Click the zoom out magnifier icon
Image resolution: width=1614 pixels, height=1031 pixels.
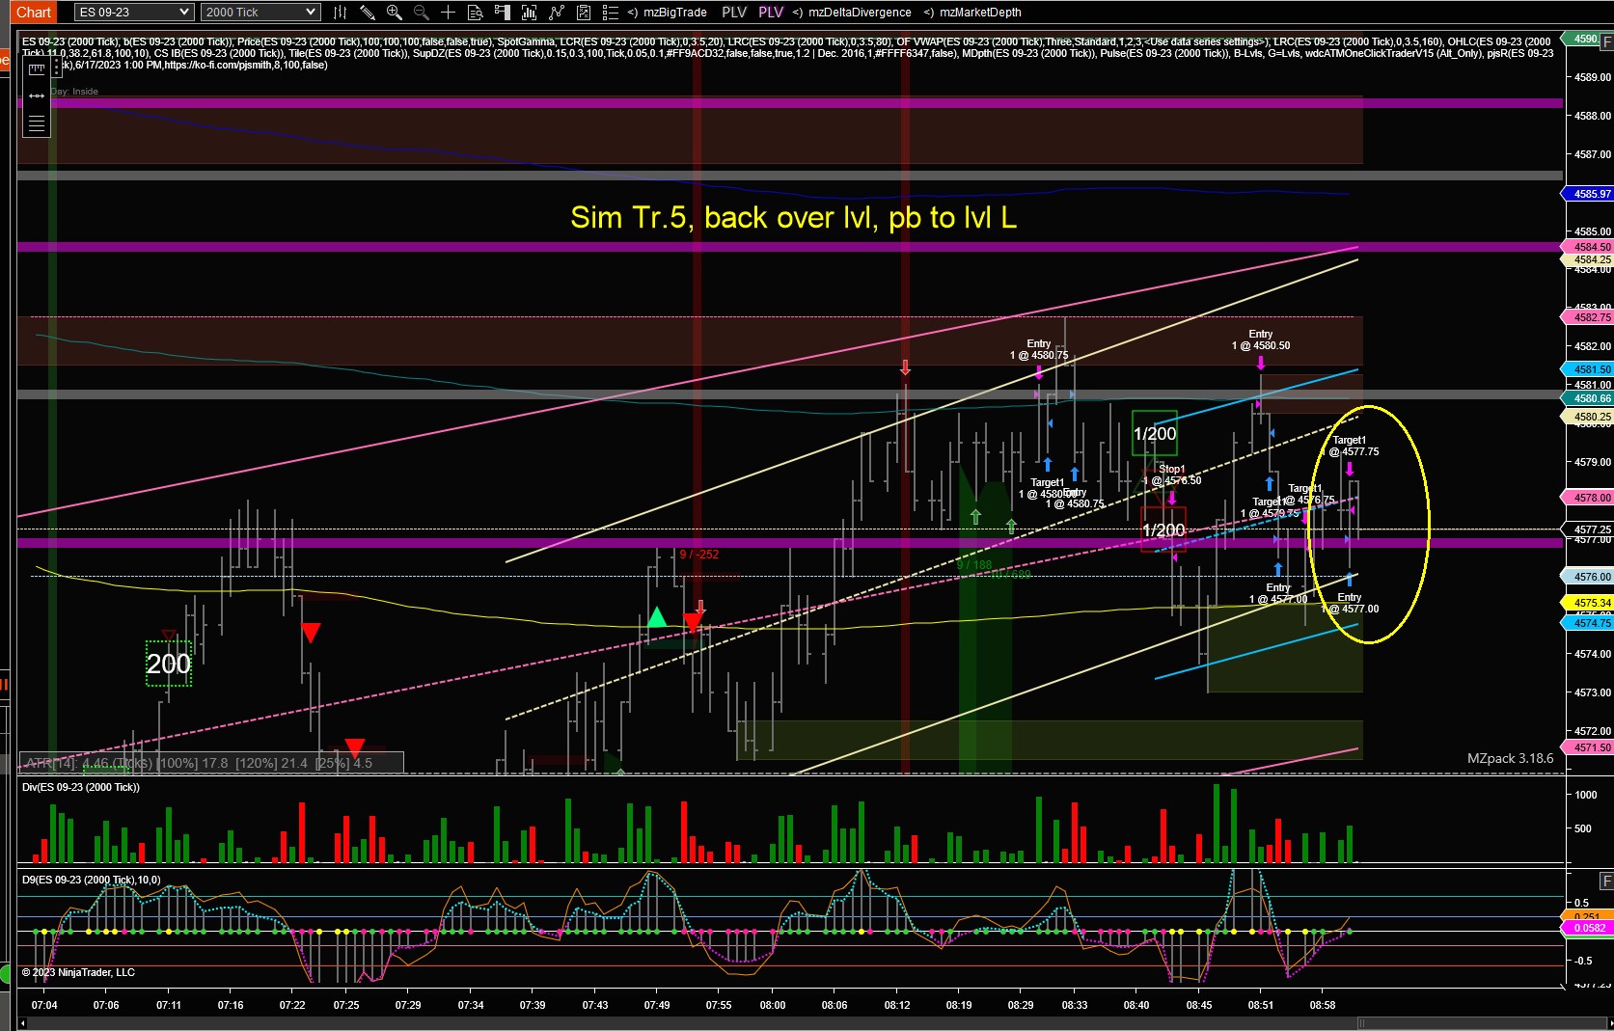point(422,13)
